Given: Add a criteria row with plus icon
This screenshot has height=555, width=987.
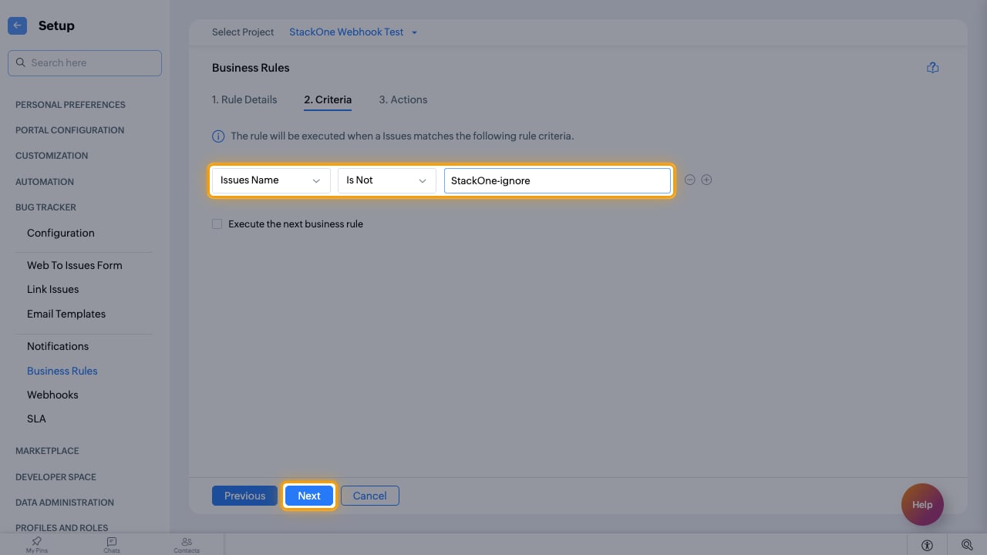Looking at the screenshot, I should 706,180.
